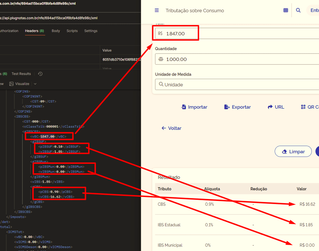The width and height of the screenshot is (319, 251).
Task: Click the Limpar button
Action: (x=293, y=151)
